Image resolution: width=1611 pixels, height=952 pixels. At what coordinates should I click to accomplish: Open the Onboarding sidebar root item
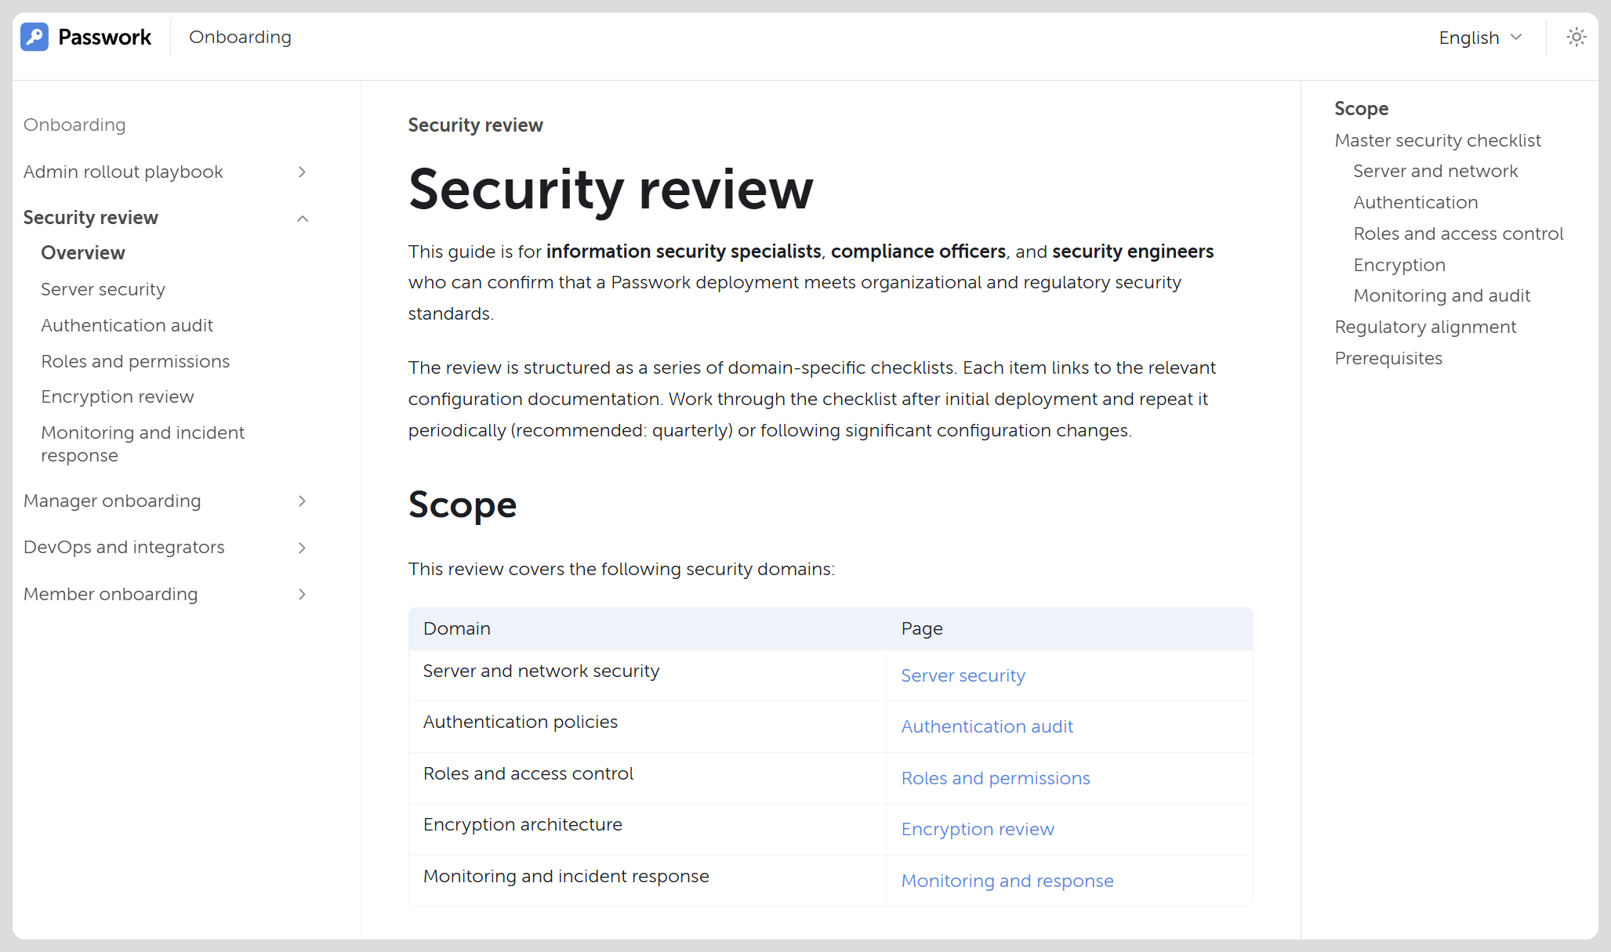pyautogui.click(x=74, y=125)
